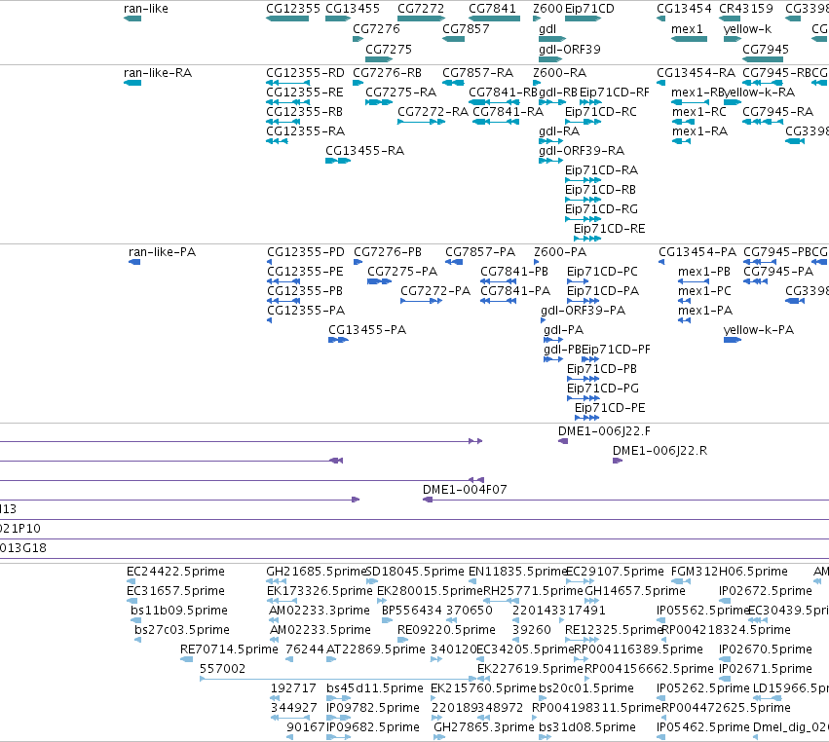This screenshot has height=742, width=829.
Task: Open protein CG7857-PA label
Action: (480, 252)
